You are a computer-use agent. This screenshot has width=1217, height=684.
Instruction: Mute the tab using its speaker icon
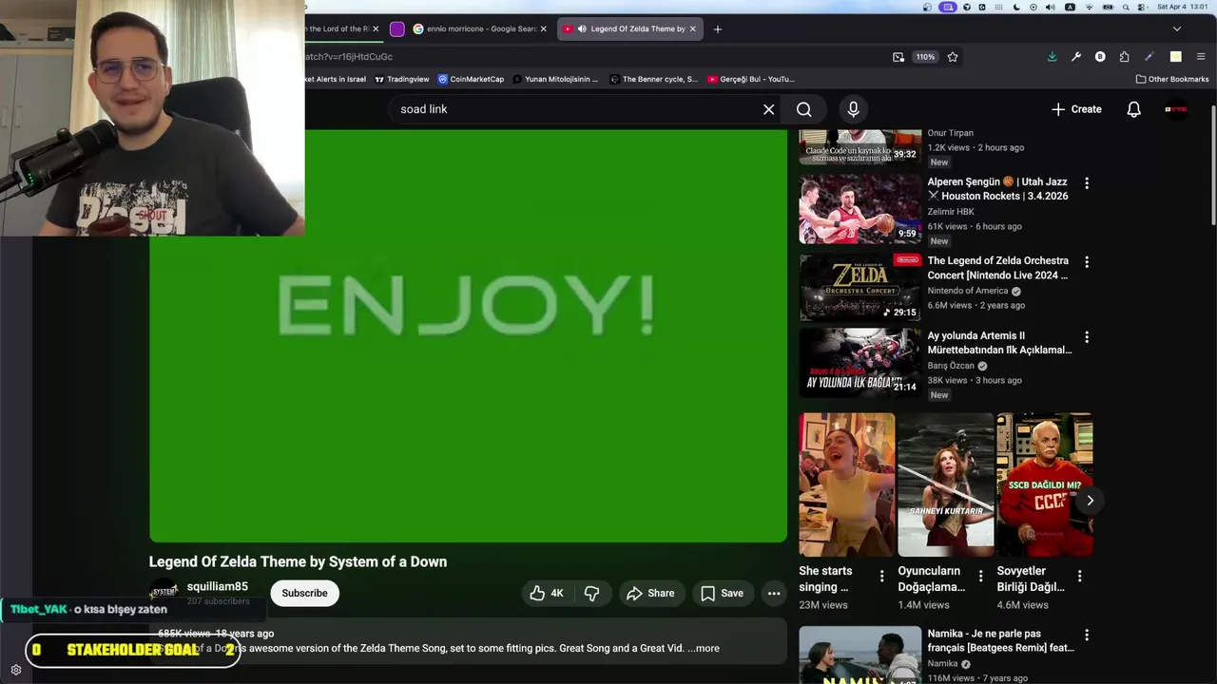point(581,28)
